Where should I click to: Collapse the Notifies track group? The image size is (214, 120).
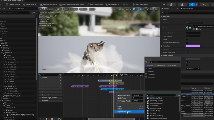coord(40,78)
